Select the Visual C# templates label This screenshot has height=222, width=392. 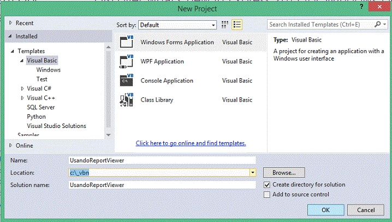pos(39,89)
